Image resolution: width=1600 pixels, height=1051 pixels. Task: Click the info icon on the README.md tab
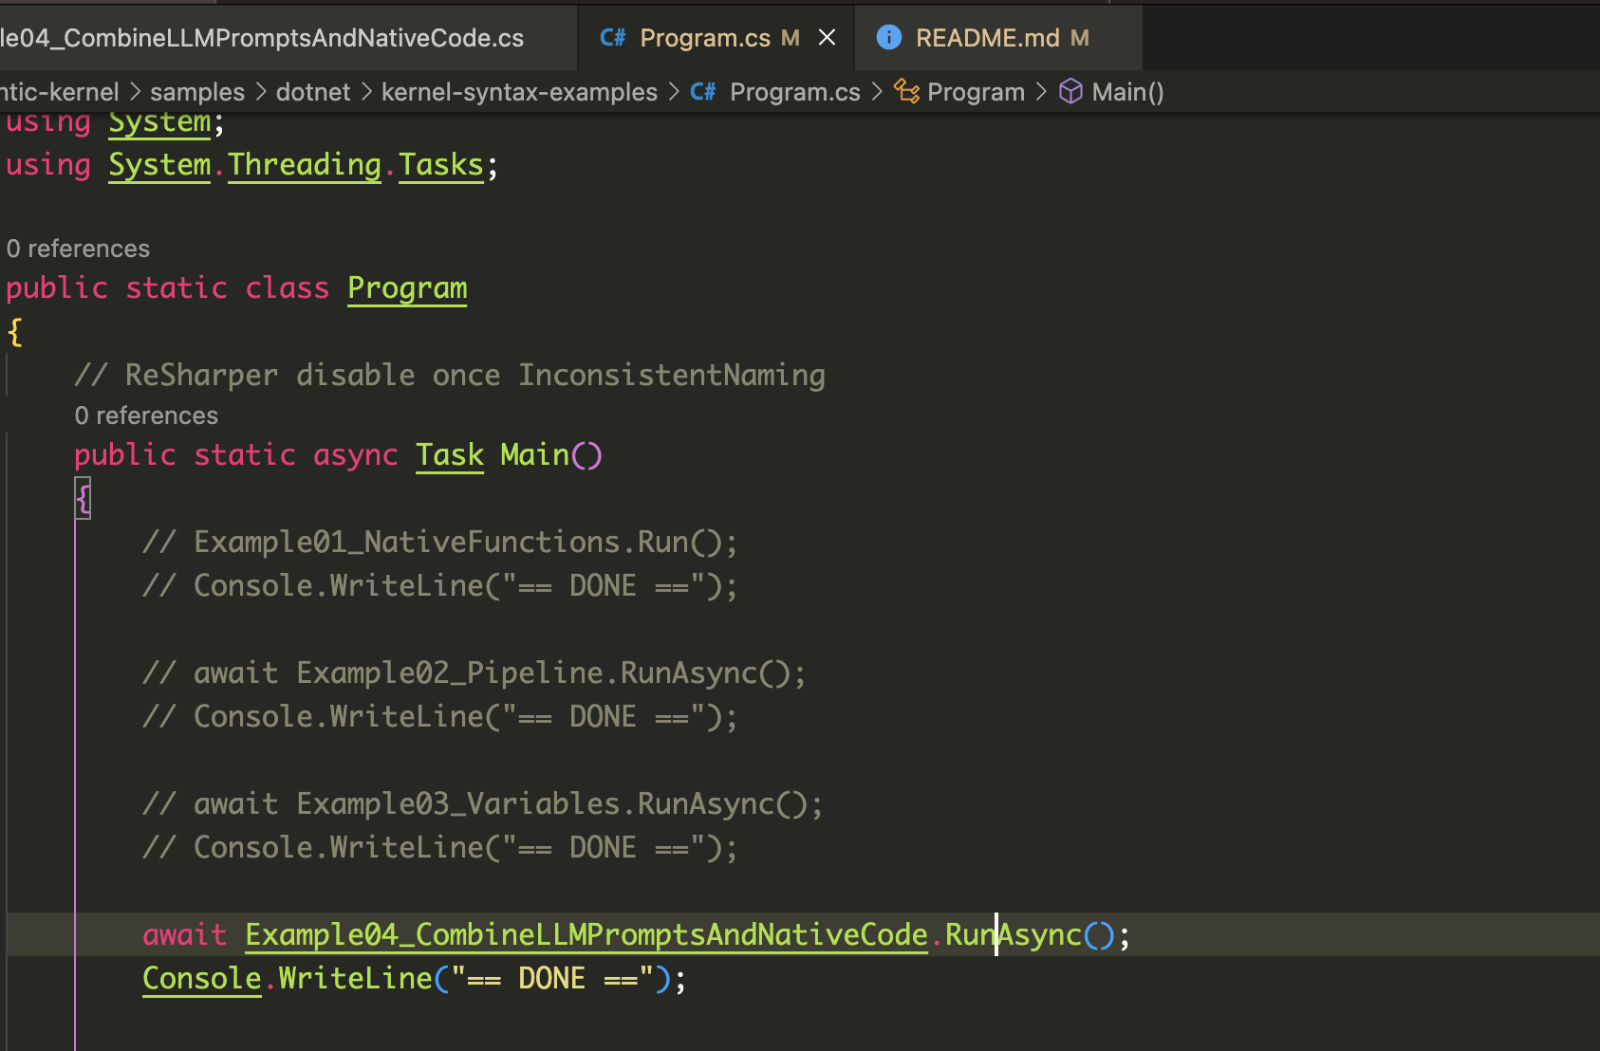[x=889, y=37]
